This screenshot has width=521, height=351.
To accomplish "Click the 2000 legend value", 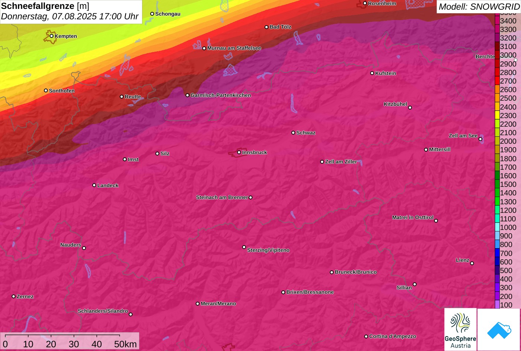I will (x=508, y=141).
